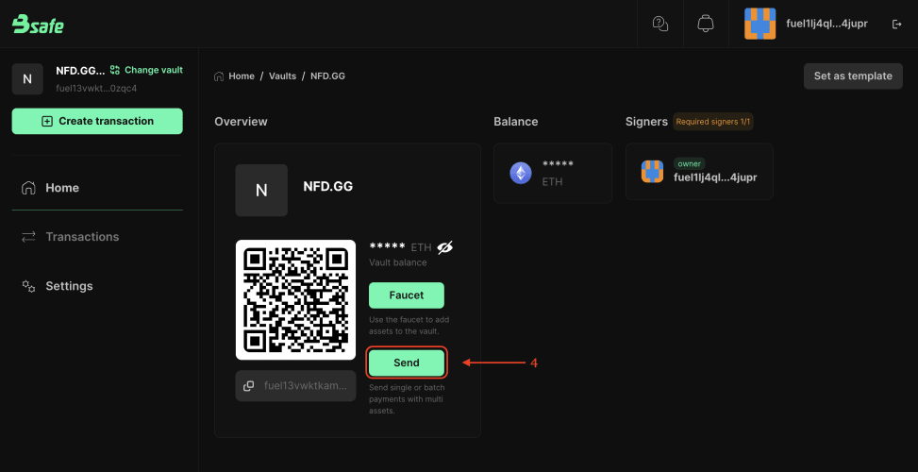This screenshot has width=918, height=472.
Task: Click the Required signers 1/1 badge
Action: [x=713, y=122]
